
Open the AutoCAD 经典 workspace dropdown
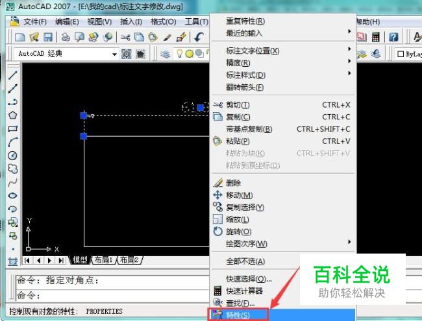(x=114, y=54)
